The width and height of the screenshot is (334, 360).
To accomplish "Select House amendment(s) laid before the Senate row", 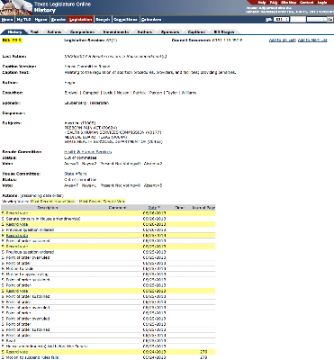I will pos(108,346).
